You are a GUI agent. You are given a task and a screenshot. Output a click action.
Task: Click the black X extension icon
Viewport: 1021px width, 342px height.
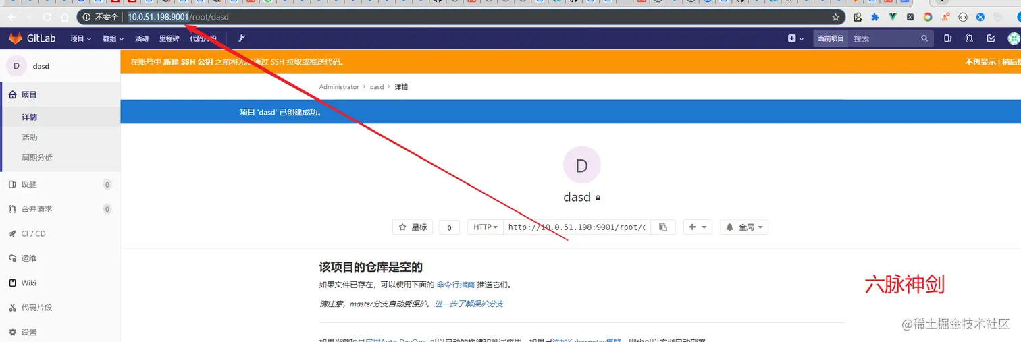click(x=910, y=17)
